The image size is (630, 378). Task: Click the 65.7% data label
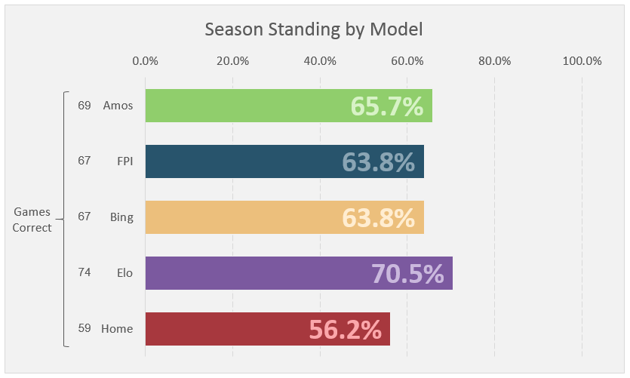387,106
